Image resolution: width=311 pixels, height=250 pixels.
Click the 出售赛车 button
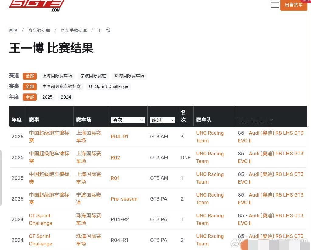pos(294,5)
